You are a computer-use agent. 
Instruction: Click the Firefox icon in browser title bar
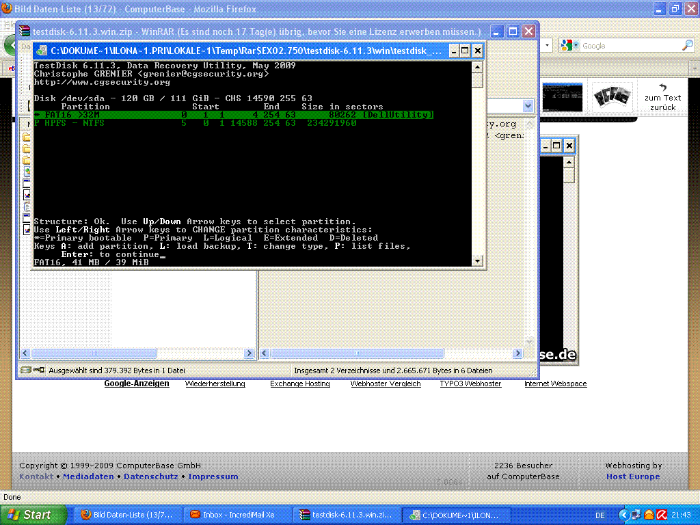(x=7, y=8)
